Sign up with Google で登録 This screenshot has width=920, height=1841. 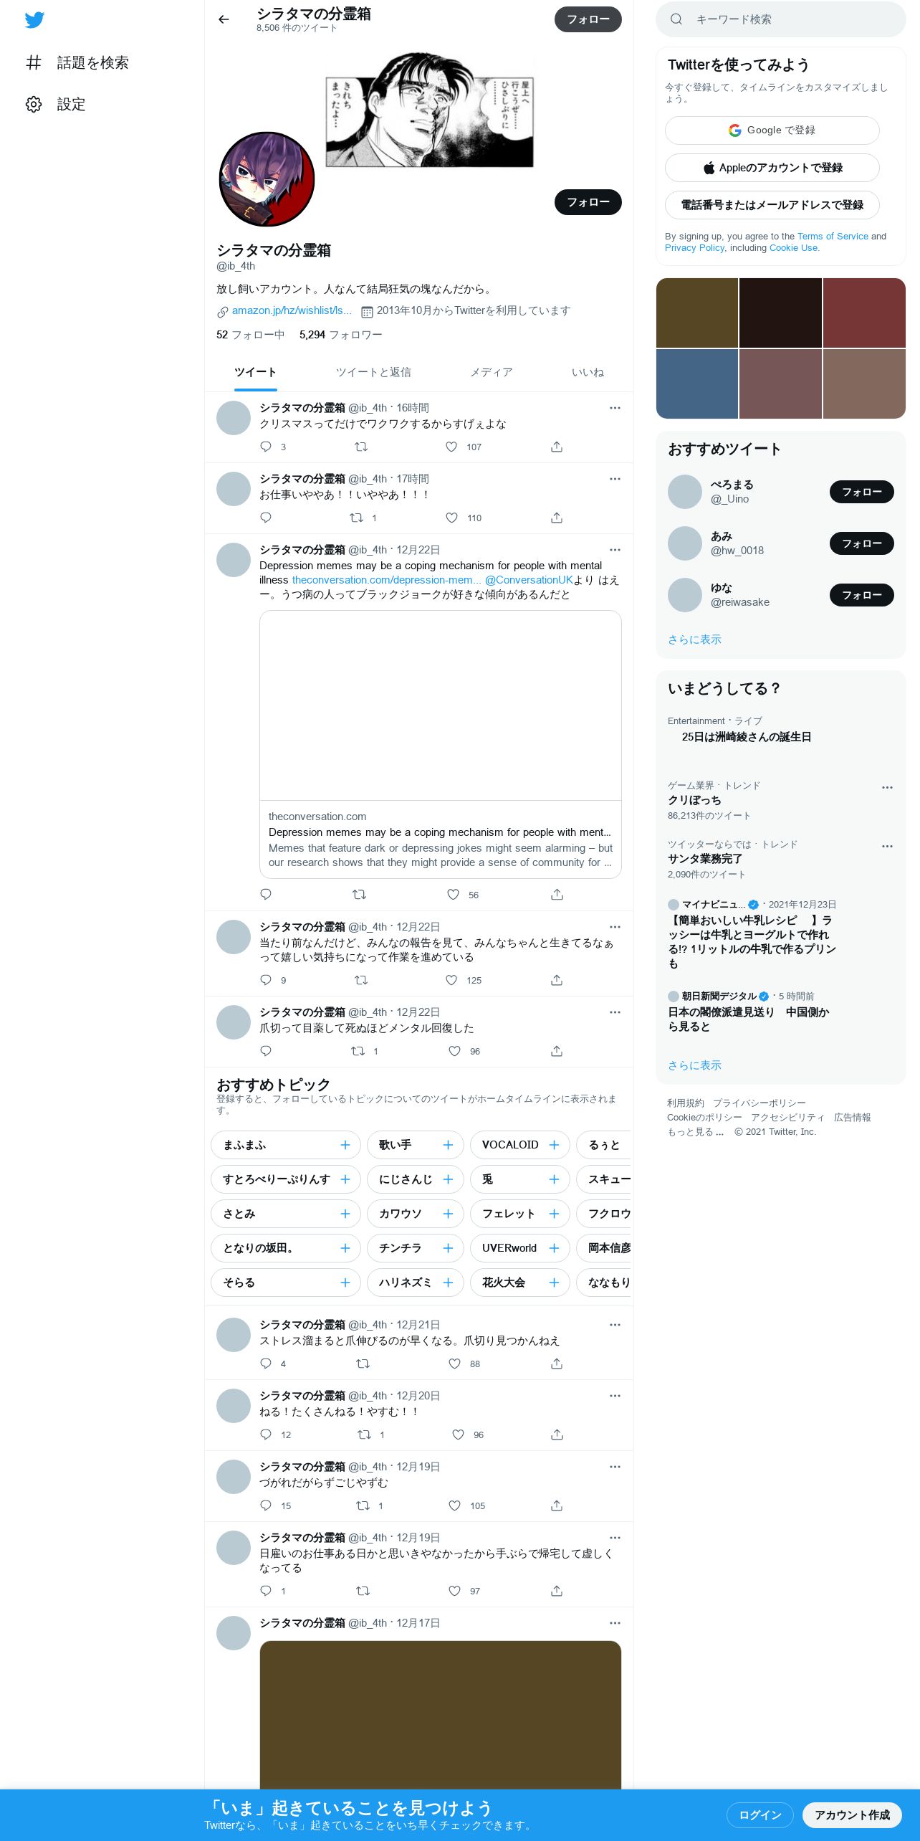tap(772, 130)
